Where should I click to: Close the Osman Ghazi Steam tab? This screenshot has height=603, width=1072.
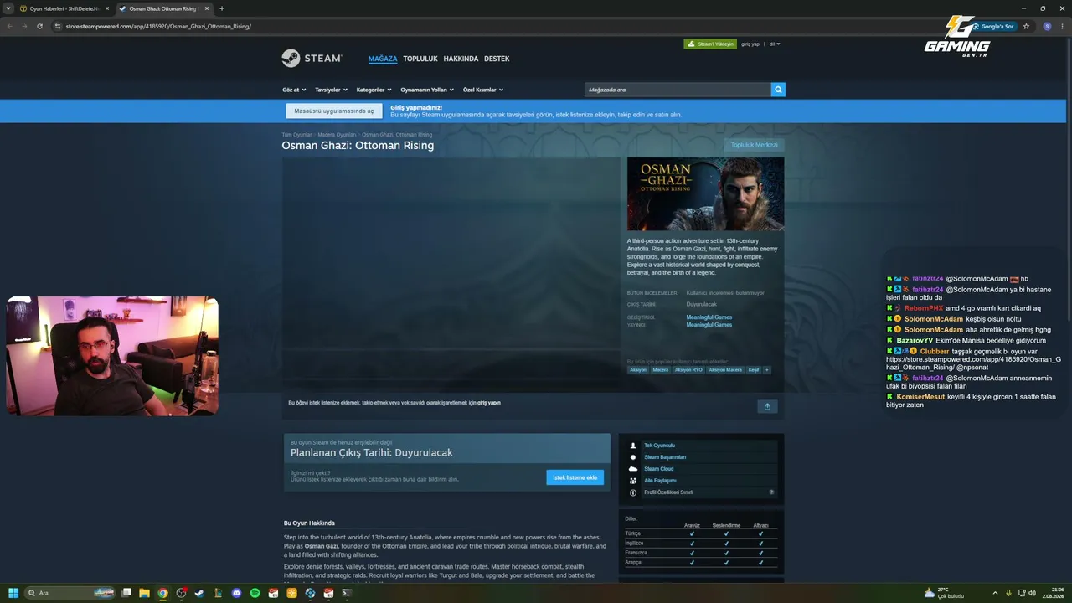coord(206,8)
